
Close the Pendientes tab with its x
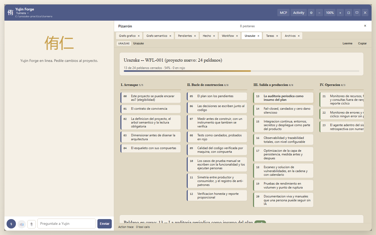(x=195, y=36)
